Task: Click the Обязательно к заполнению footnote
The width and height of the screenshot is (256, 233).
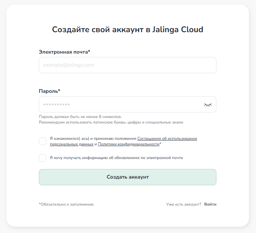Action: click(66, 204)
